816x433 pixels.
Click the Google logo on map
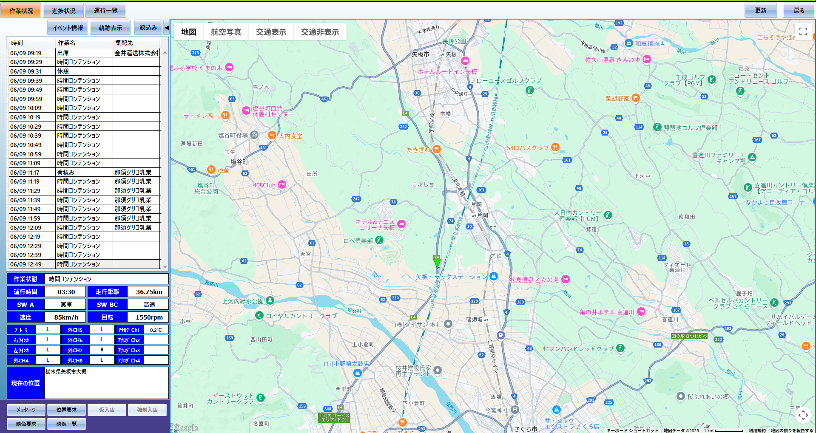pos(185,428)
